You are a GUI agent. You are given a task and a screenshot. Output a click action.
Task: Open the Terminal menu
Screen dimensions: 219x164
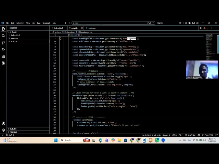[x=46, y=23]
